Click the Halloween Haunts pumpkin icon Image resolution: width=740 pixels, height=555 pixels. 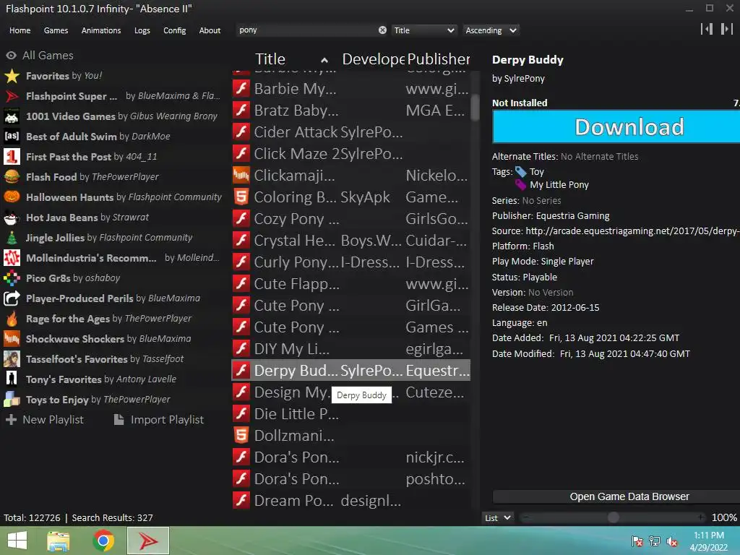pyautogui.click(x=12, y=197)
